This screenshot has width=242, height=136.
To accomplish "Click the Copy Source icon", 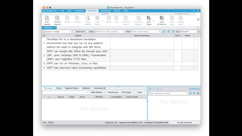I will (x=97, y=18).
